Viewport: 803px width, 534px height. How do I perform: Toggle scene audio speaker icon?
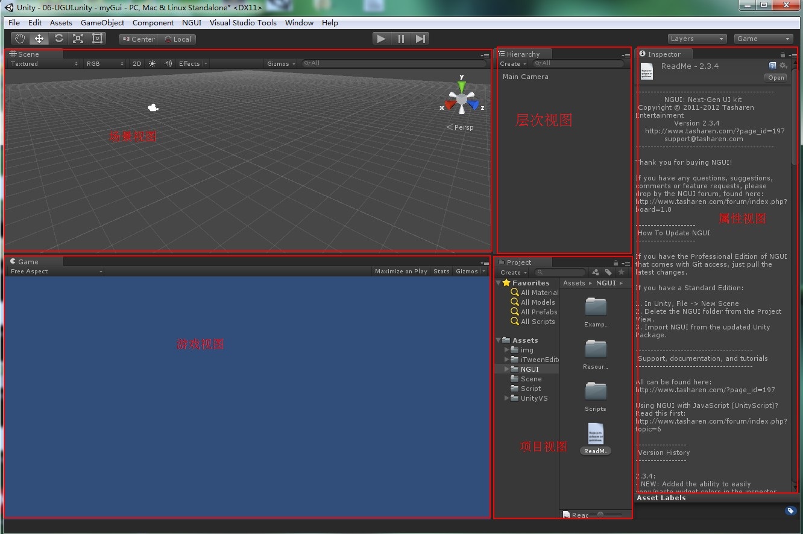[x=168, y=63]
